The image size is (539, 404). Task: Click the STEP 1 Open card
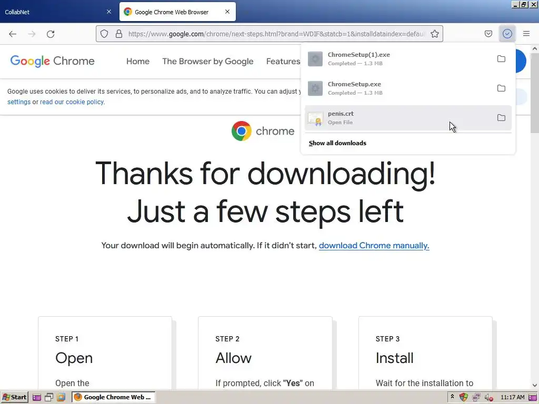coord(105,353)
